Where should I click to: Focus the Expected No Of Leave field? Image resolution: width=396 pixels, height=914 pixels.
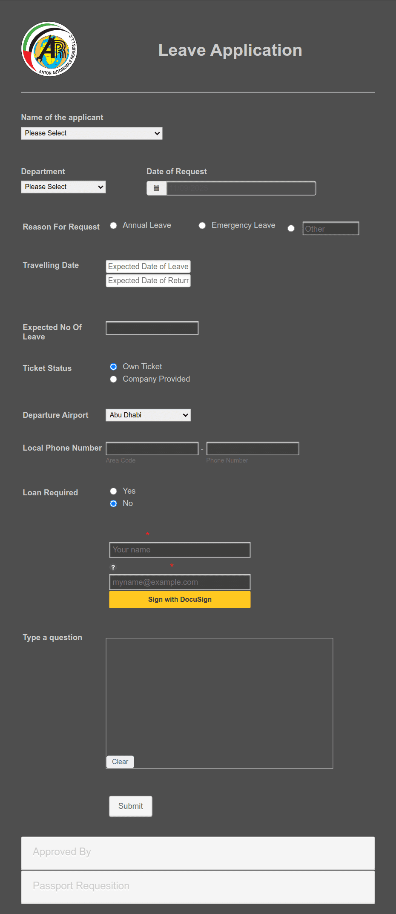coord(152,328)
